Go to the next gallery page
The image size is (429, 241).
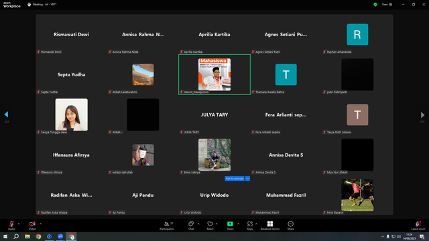(x=422, y=114)
